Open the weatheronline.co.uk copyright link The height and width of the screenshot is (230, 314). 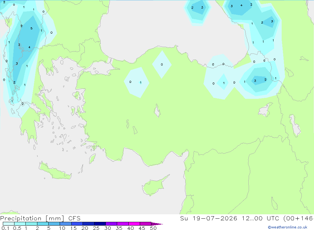(x=287, y=227)
